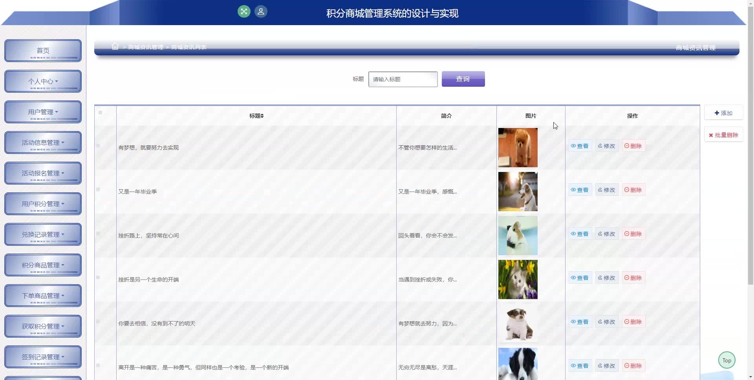Focus the 请输入标题 title input field
754x380 pixels.
click(403, 79)
